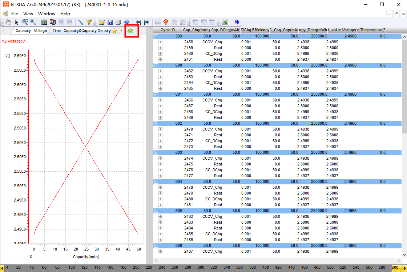The image size is (407, 272).
Task: Collapse cycle 603 group
Action: 156,152
